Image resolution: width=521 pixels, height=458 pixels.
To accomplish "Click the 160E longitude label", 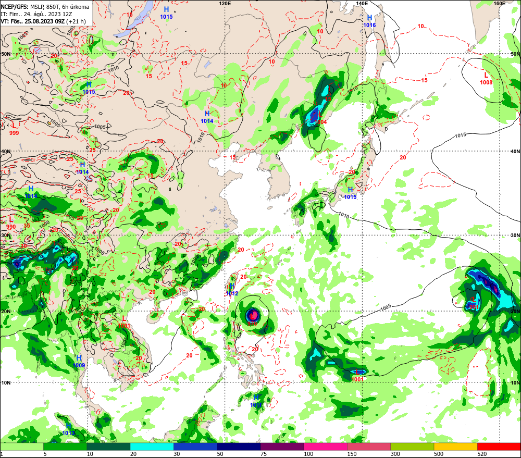I will pos(499,3).
